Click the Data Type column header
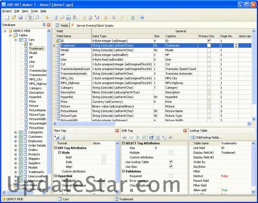Image resolution: width=258 pixels, height=203 pixels. [x=122, y=36]
